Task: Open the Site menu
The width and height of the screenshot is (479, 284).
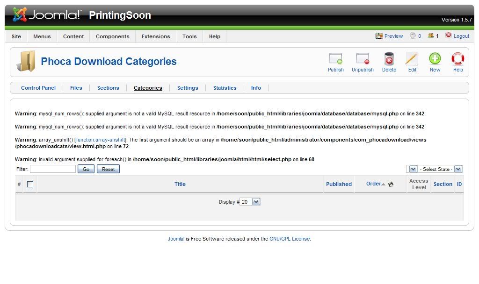Action: coord(16,36)
